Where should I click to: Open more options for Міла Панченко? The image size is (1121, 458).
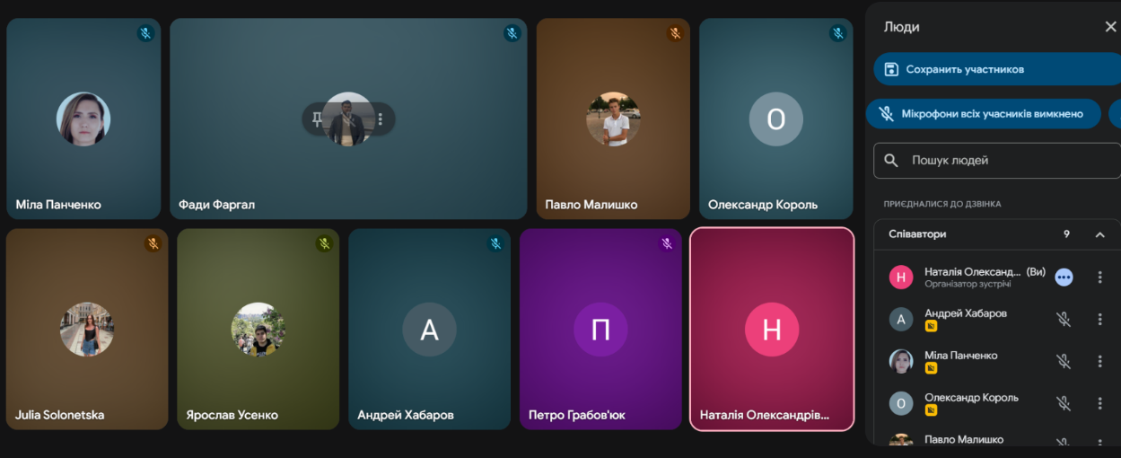(1099, 361)
